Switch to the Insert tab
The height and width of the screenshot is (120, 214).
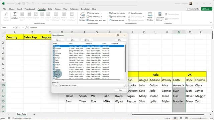tap(19, 9)
